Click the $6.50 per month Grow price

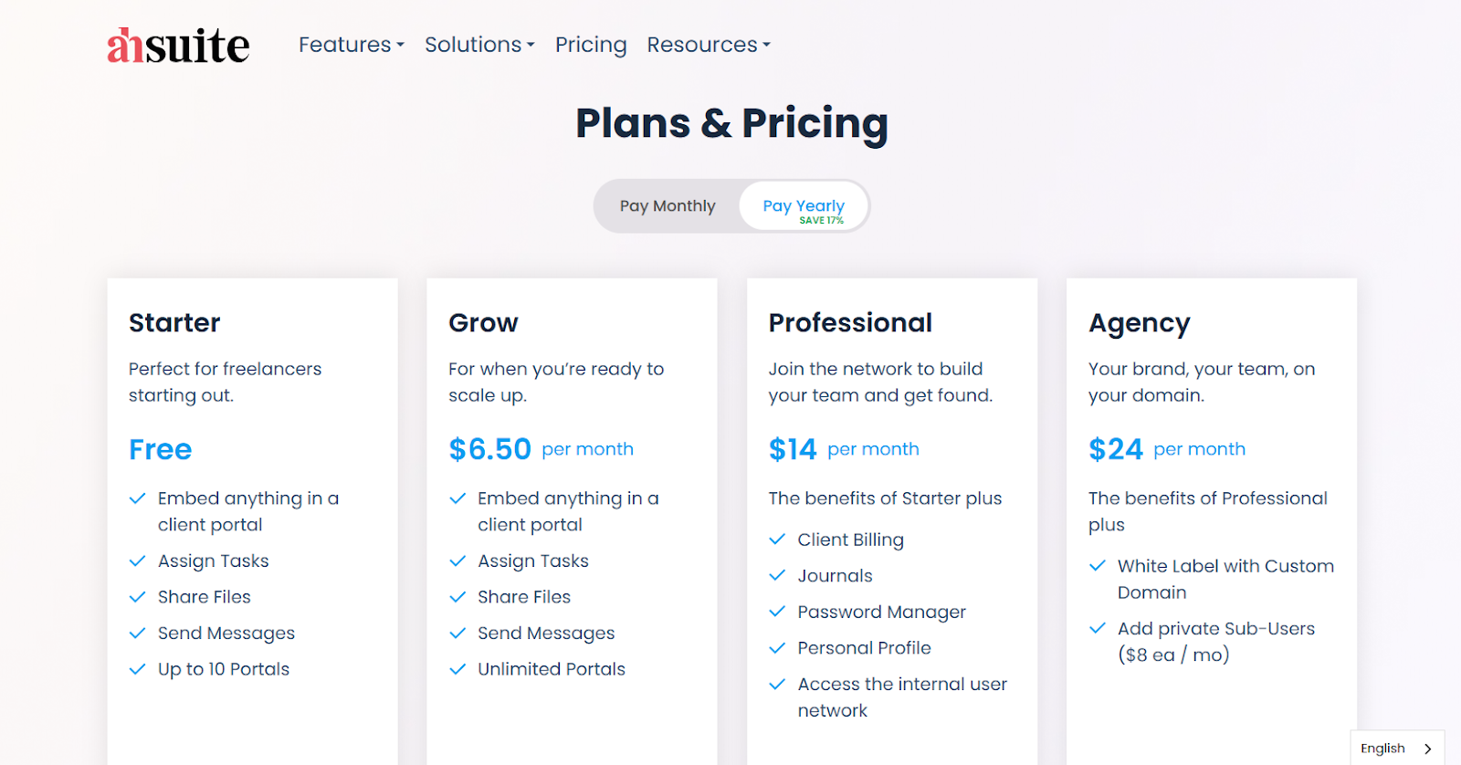coord(541,449)
